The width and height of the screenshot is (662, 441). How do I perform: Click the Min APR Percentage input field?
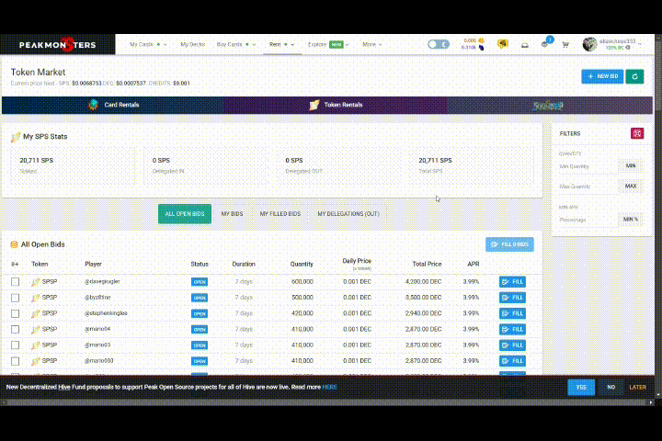tap(588, 220)
